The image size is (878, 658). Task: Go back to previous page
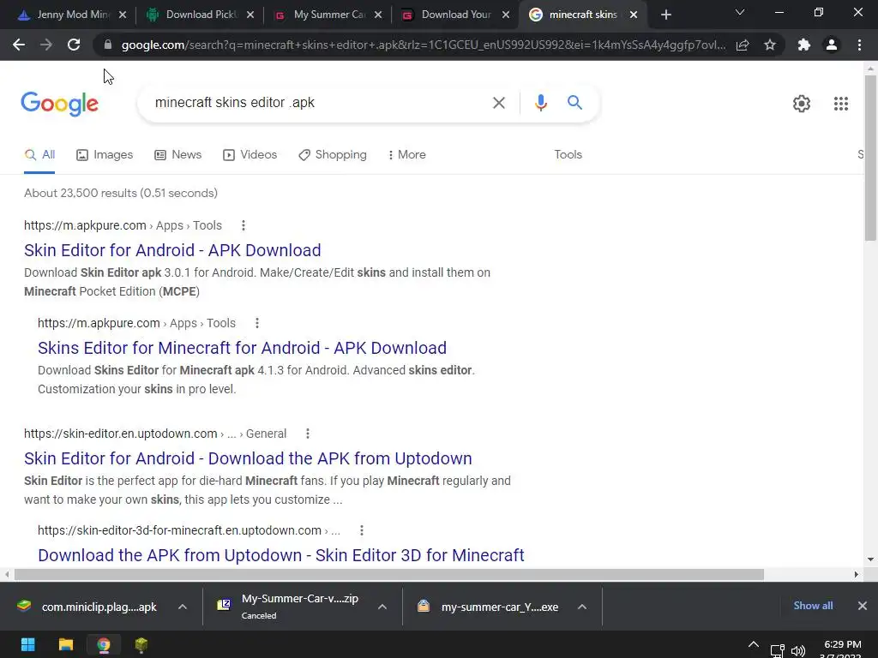(19, 45)
